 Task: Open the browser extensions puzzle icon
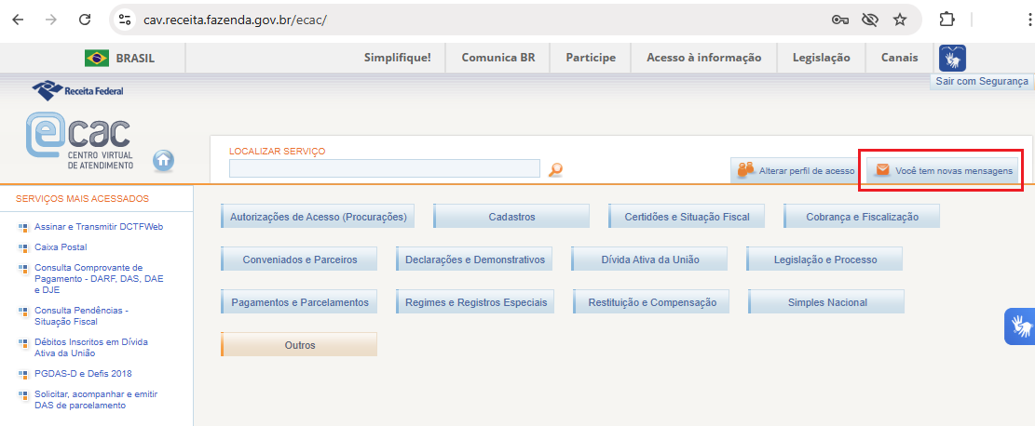947,20
